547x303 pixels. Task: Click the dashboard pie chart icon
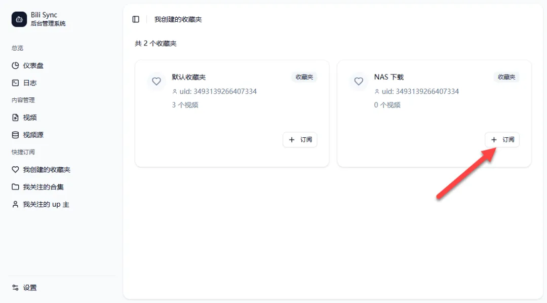pos(15,66)
